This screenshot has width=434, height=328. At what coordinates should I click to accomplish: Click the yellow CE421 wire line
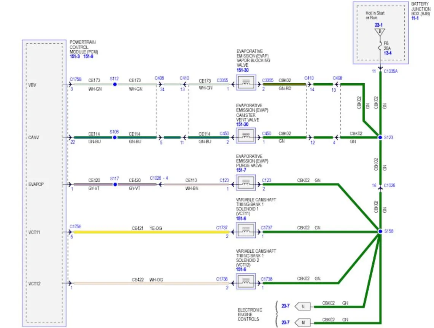click(x=151, y=232)
